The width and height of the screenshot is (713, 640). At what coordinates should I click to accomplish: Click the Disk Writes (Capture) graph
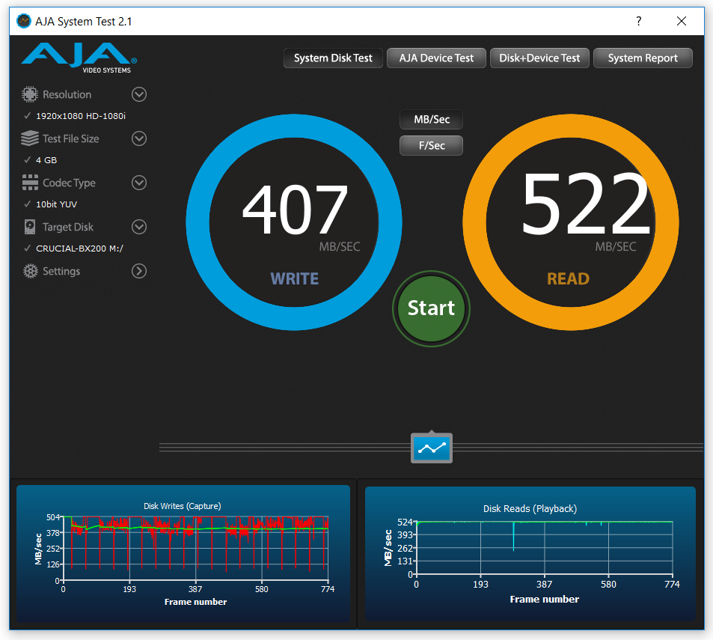click(x=183, y=554)
